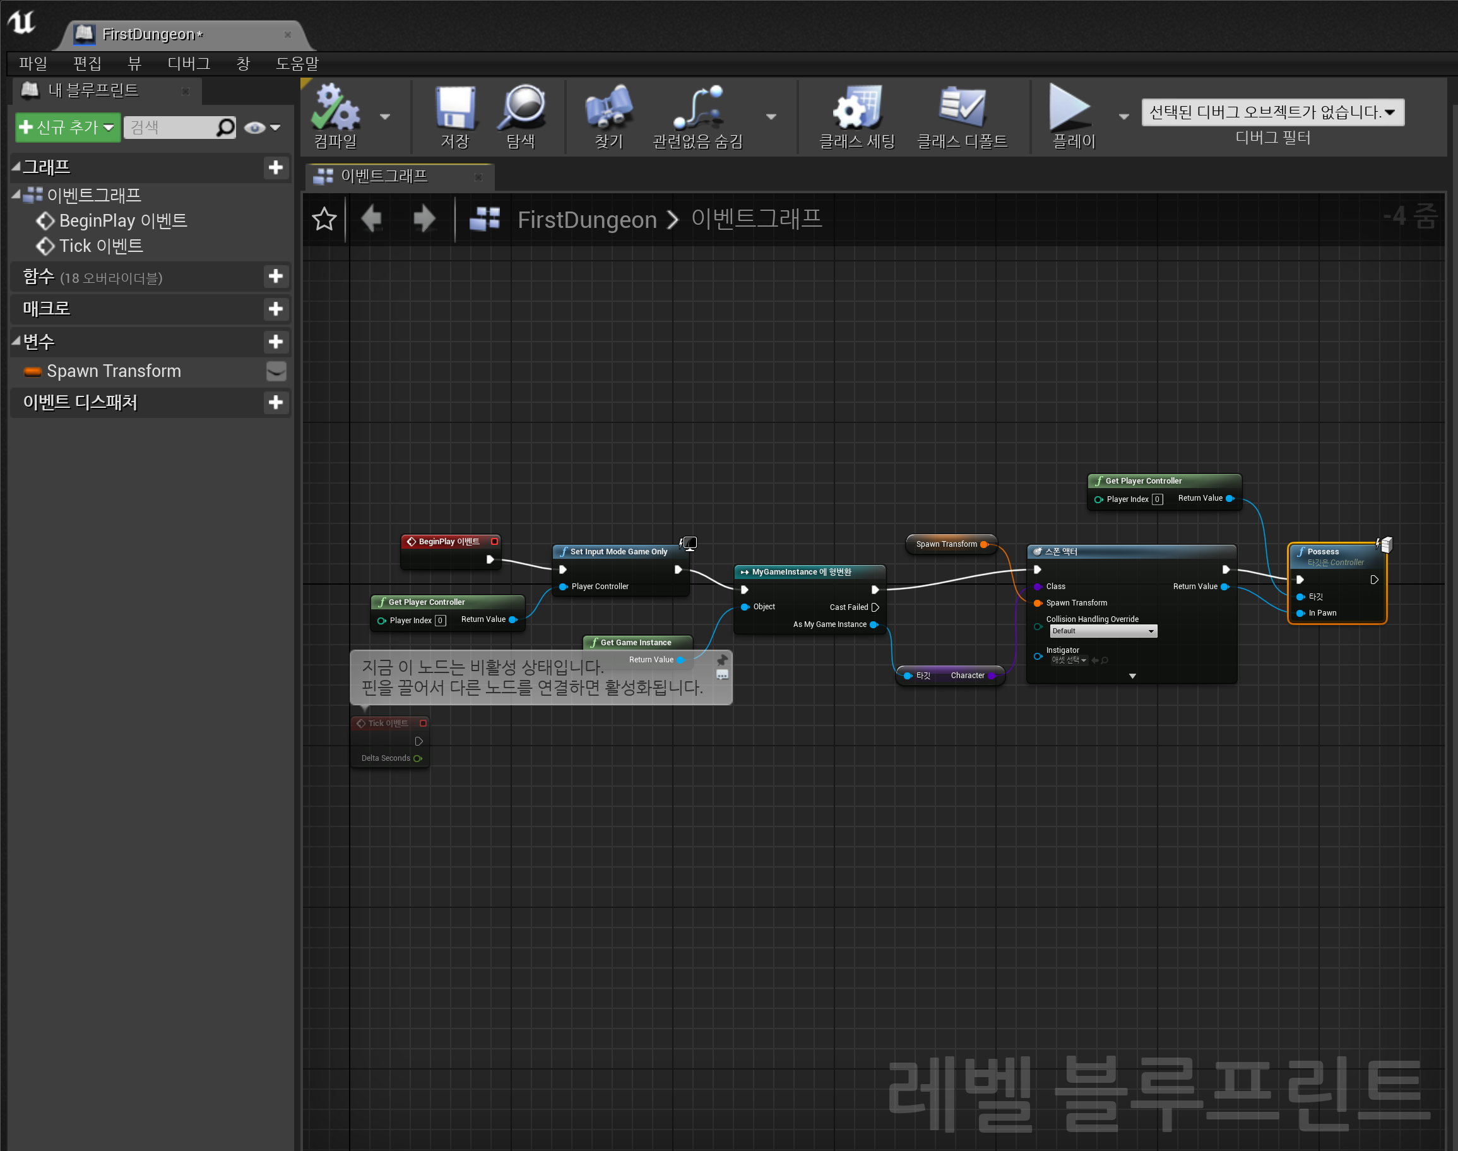Screen dimensions: 1458x1151
Task: Collapse the 변수 section triangle
Action: pos(16,341)
